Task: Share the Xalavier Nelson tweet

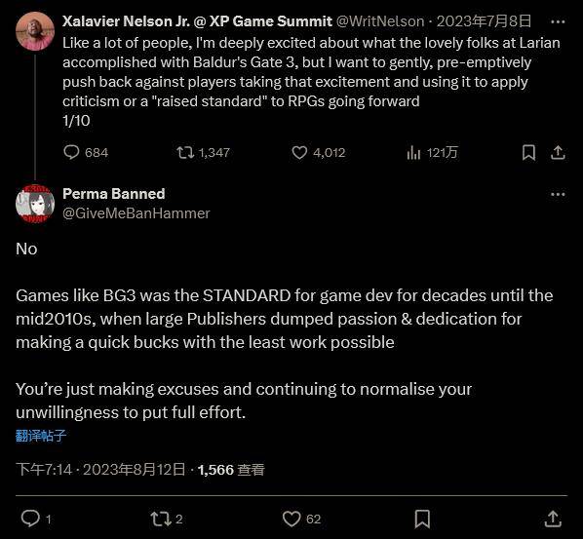Action: point(558,152)
